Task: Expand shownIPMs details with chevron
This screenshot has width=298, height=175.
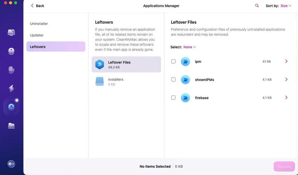Action: [x=286, y=79]
